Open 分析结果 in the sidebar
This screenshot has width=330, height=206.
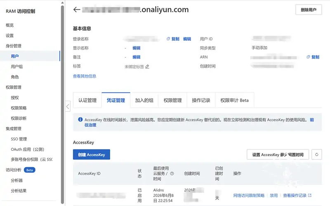click(19, 191)
